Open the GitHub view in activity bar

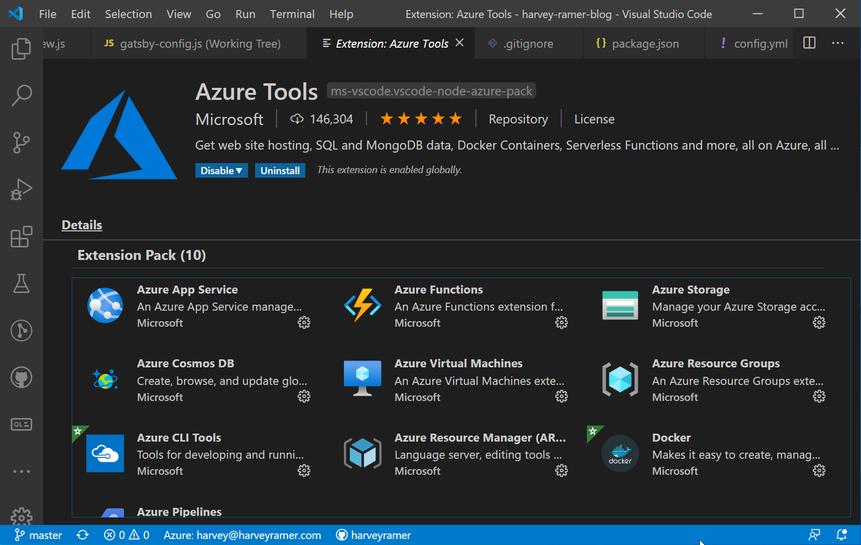(x=21, y=377)
